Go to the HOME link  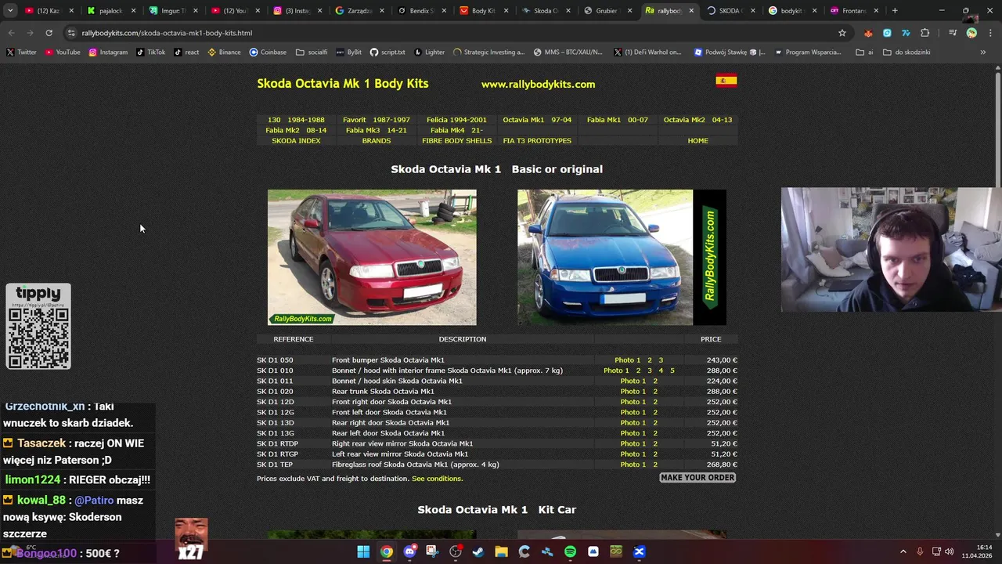tap(697, 141)
